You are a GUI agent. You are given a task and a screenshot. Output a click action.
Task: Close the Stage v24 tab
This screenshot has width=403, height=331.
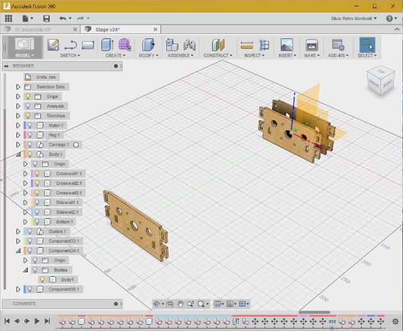coord(156,30)
